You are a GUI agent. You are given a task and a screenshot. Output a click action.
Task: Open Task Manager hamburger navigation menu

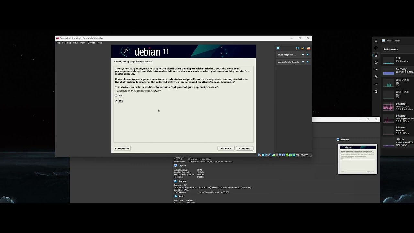(376, 41)
